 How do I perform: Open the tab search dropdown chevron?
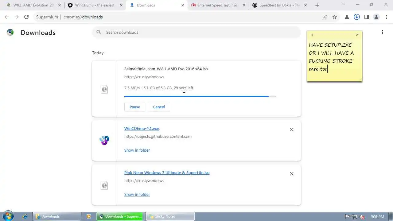344,4
